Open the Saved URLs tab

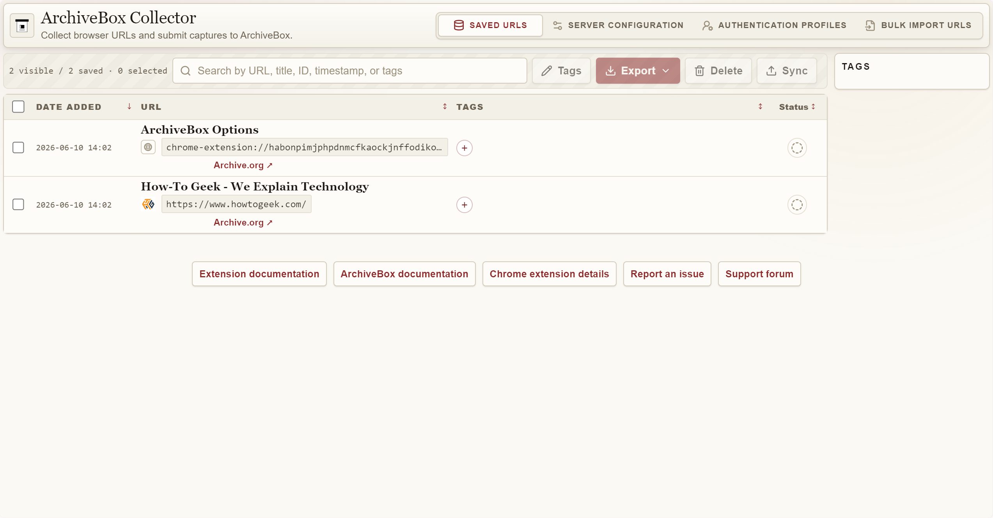tap(490, 25)
